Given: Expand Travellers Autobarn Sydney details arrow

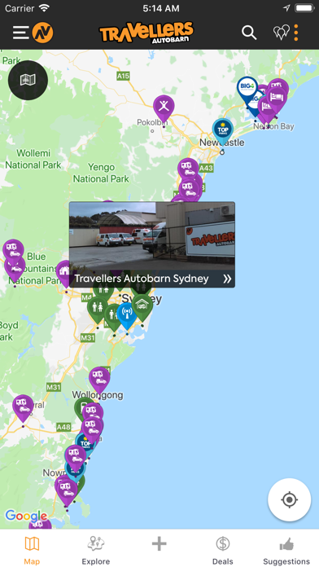Looking at the screenshot, I should pos(227,279).
